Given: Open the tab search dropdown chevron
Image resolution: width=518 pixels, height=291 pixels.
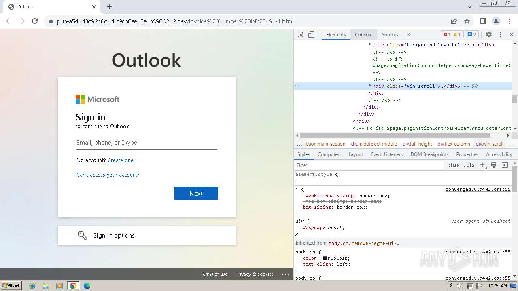Looking at the screenshot, I should tap(470, 7).
